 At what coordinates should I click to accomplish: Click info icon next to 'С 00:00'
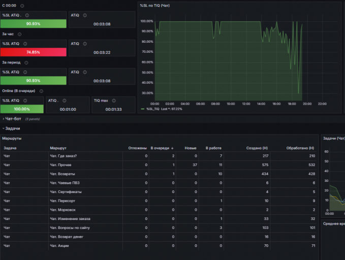(22, 6)
